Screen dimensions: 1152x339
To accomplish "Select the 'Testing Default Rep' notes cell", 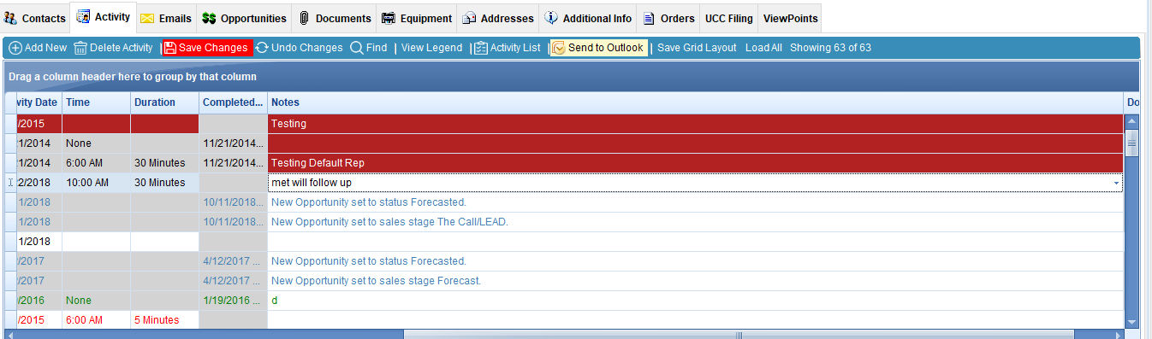I will click(x=695, y=163).
